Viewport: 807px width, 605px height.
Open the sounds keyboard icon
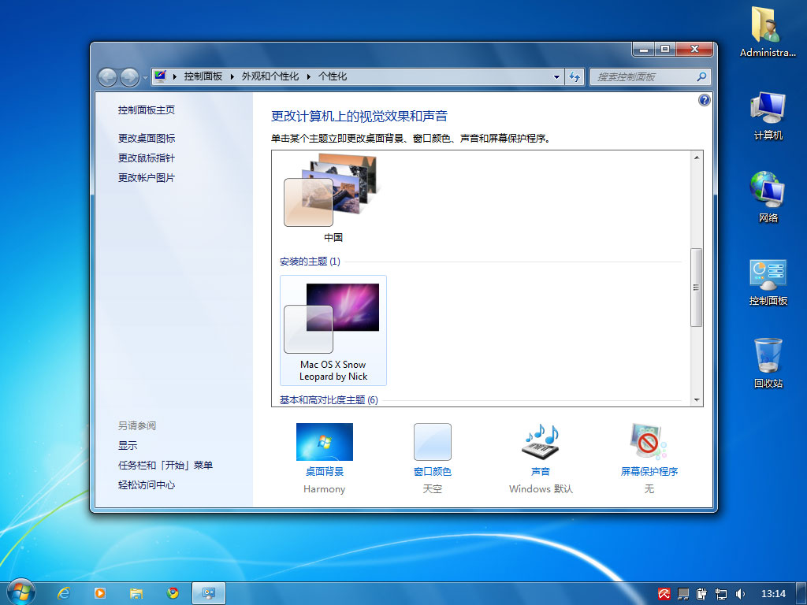(541, 441)
